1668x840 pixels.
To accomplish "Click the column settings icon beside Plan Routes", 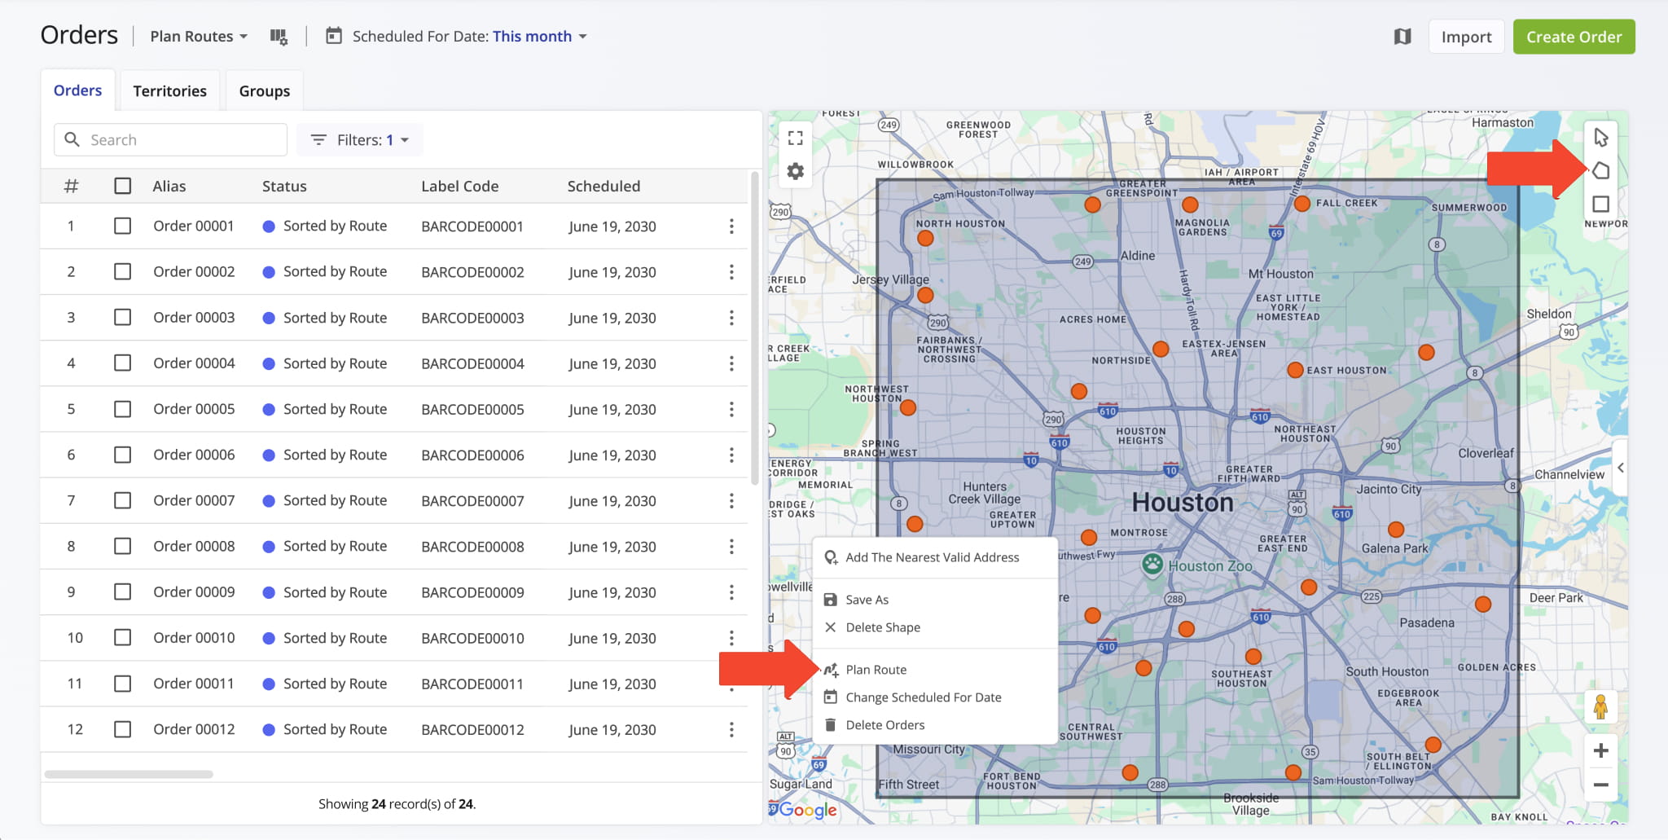I will coord(279,37).
